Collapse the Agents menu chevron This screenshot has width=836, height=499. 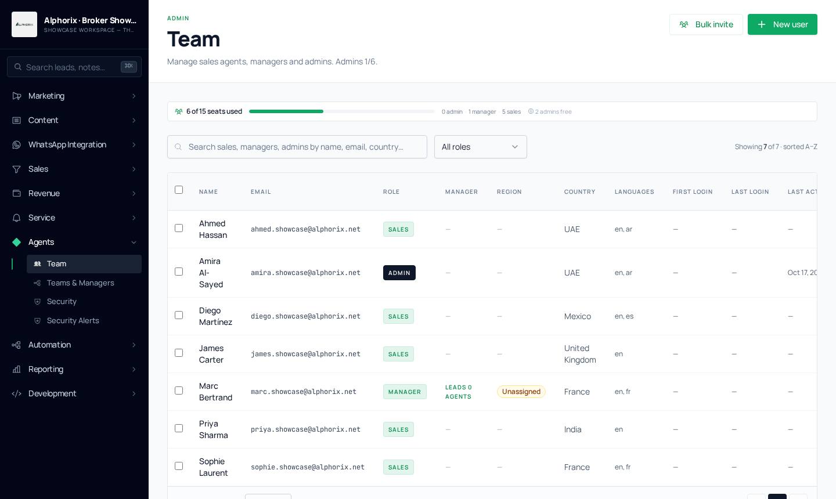(134, 242)
